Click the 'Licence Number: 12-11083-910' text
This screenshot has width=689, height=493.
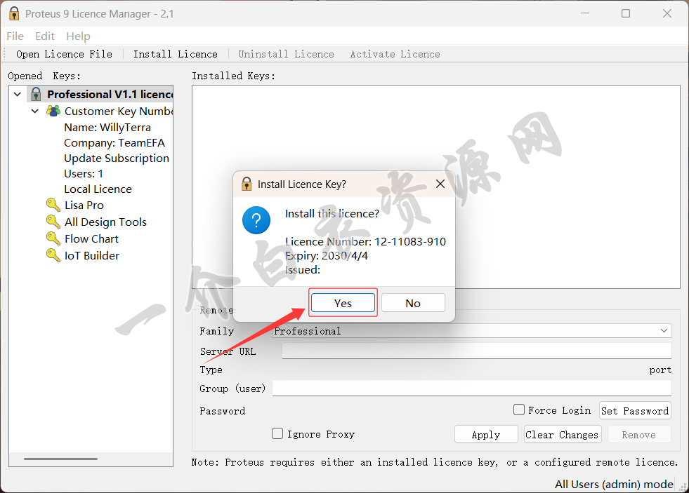coord(365,242)
